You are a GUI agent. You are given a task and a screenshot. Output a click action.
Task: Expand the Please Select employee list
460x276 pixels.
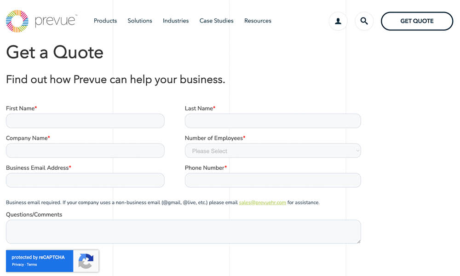[272, 150]
